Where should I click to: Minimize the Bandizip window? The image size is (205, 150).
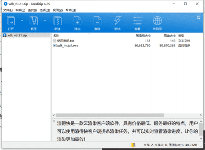click(174, 4)
